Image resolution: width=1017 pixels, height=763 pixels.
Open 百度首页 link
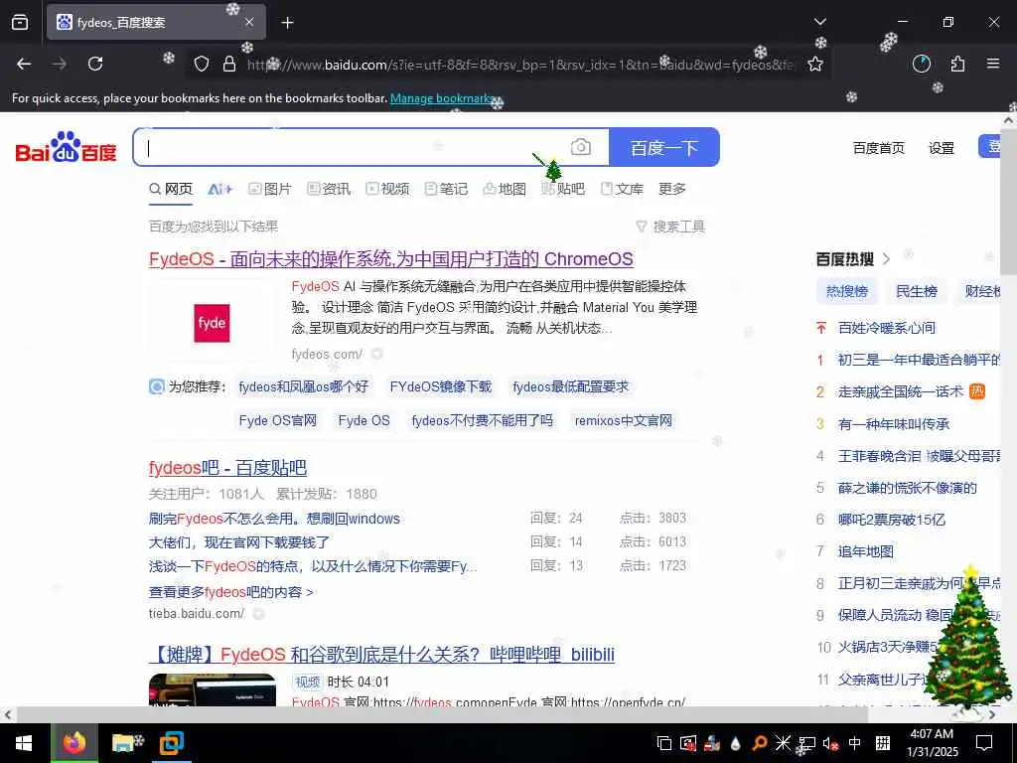tap(878, 148)
